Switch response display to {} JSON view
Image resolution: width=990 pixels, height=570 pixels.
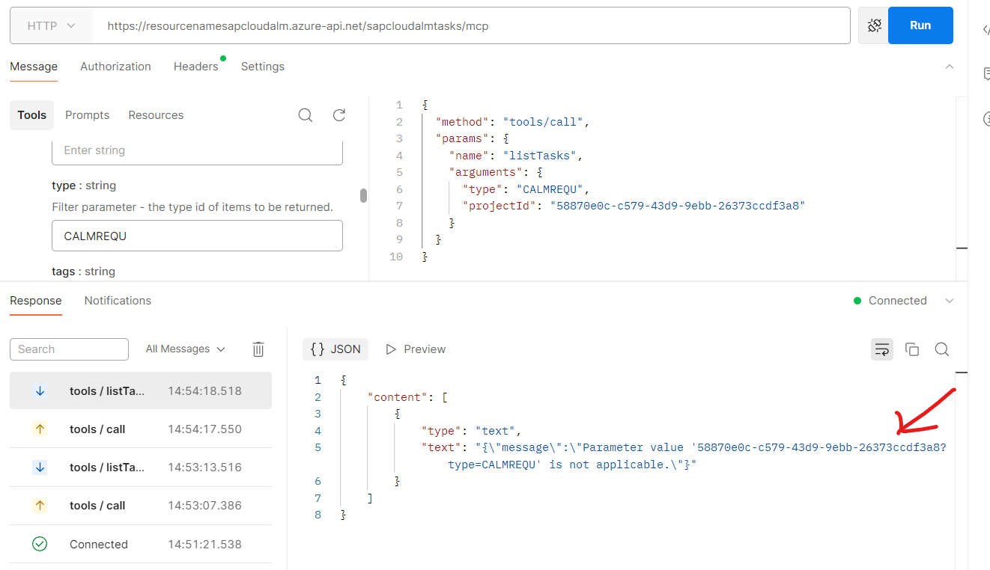(335, 349)
